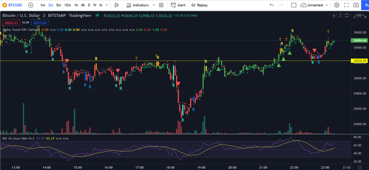
Task: Start Bar Replay mode
Action: click(199, 5)
